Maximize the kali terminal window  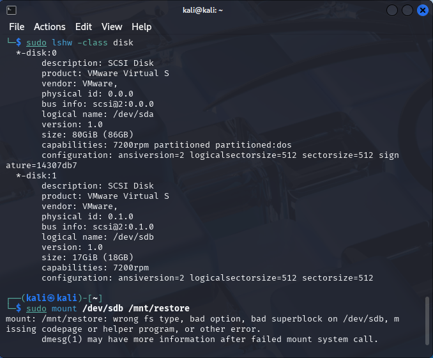click(x=407, y=10)
